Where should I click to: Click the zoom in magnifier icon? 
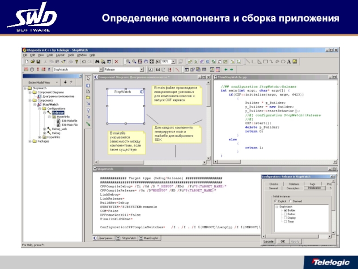(128, 61)
